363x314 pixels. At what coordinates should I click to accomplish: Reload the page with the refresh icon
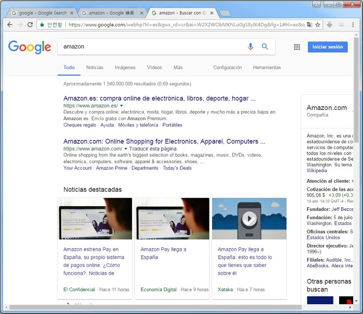[x=30, y=24]
